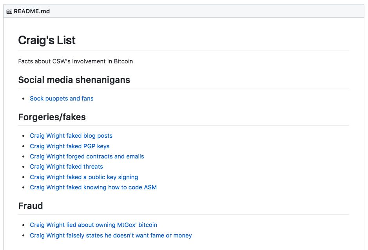Visit Craig Wright forged contracts and emails

click(87, 156)
